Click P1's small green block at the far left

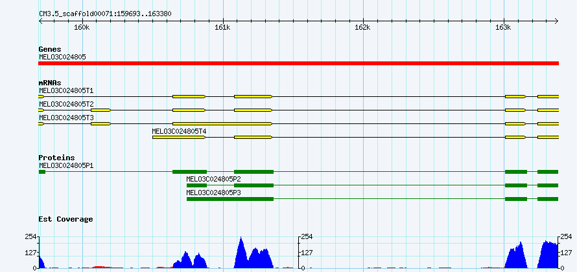pos(42,172)
